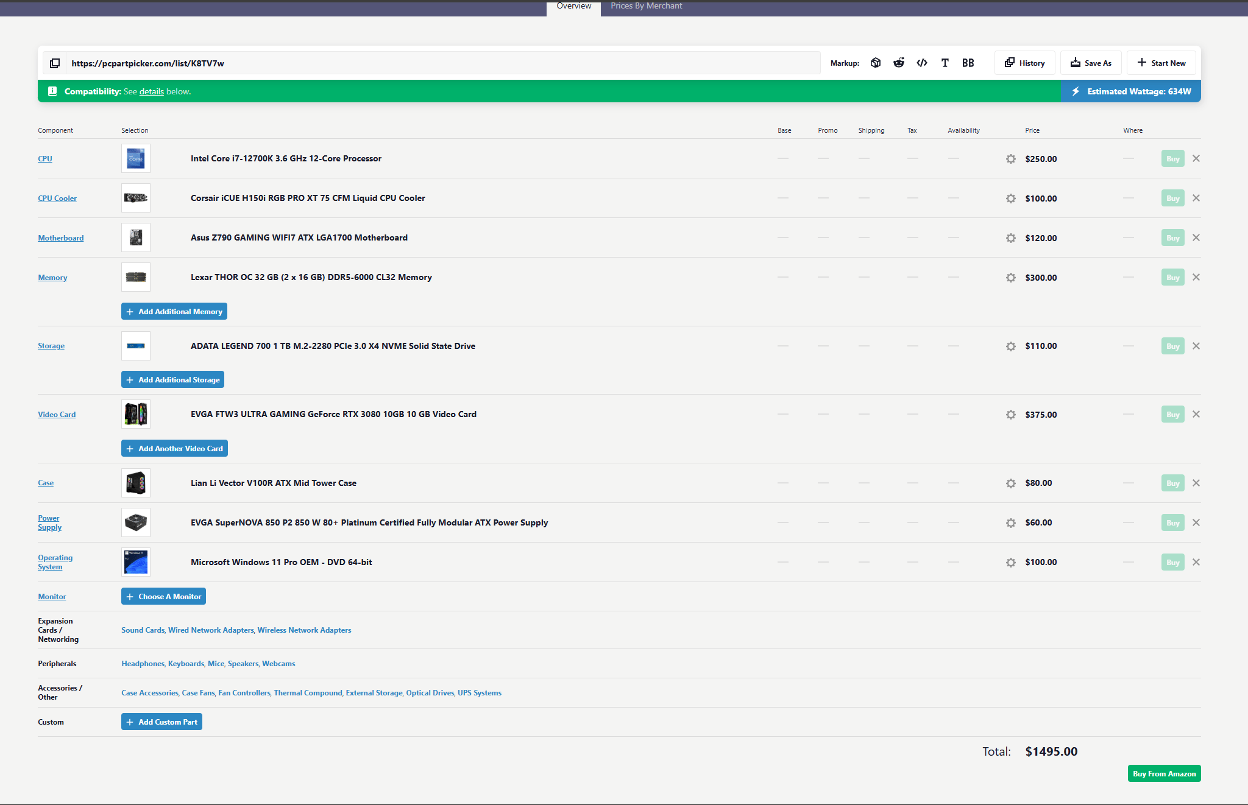This screenshot has width=1248, height=805.
Task: Remove the Lian Li Vector V100R case
Action: (1196, 483)
